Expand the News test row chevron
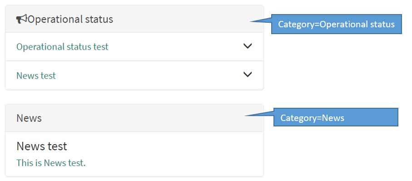The image size is (412, 181). (x=248, y=75)
